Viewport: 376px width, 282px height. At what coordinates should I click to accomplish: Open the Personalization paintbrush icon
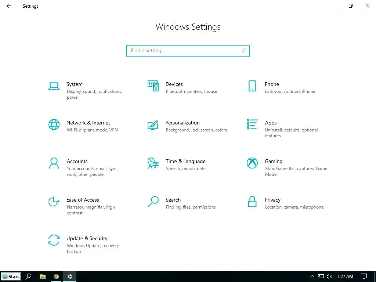pos(153,125)
